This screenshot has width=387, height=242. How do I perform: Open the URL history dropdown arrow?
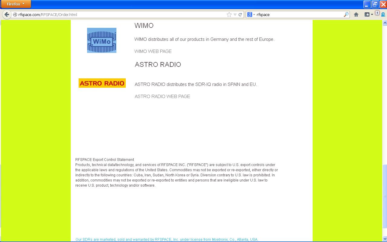coord(235,15)
